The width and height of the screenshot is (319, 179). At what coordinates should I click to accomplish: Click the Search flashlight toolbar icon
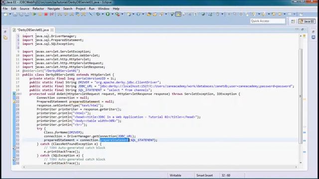(161, 14)
